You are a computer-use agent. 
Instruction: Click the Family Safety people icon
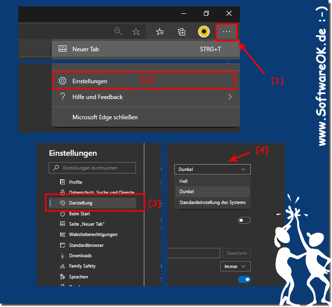63,266
